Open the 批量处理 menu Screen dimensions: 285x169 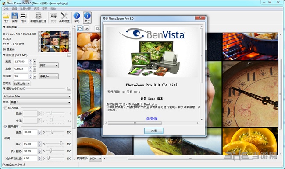click(25, 9)
